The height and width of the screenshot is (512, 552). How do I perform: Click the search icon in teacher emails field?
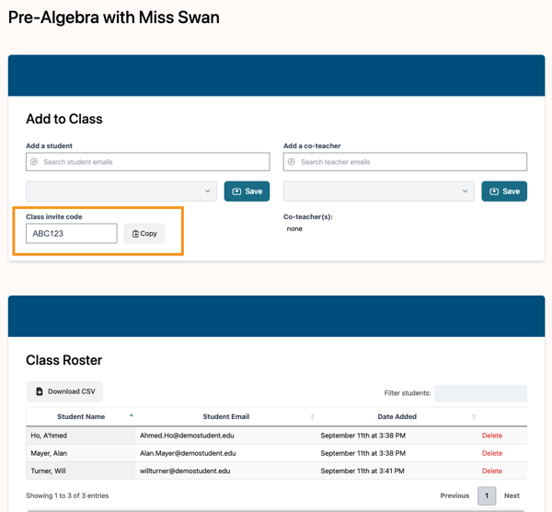(x=291, y=162)
